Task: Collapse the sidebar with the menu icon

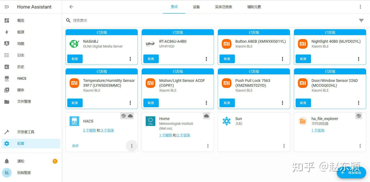Action: 7,7
